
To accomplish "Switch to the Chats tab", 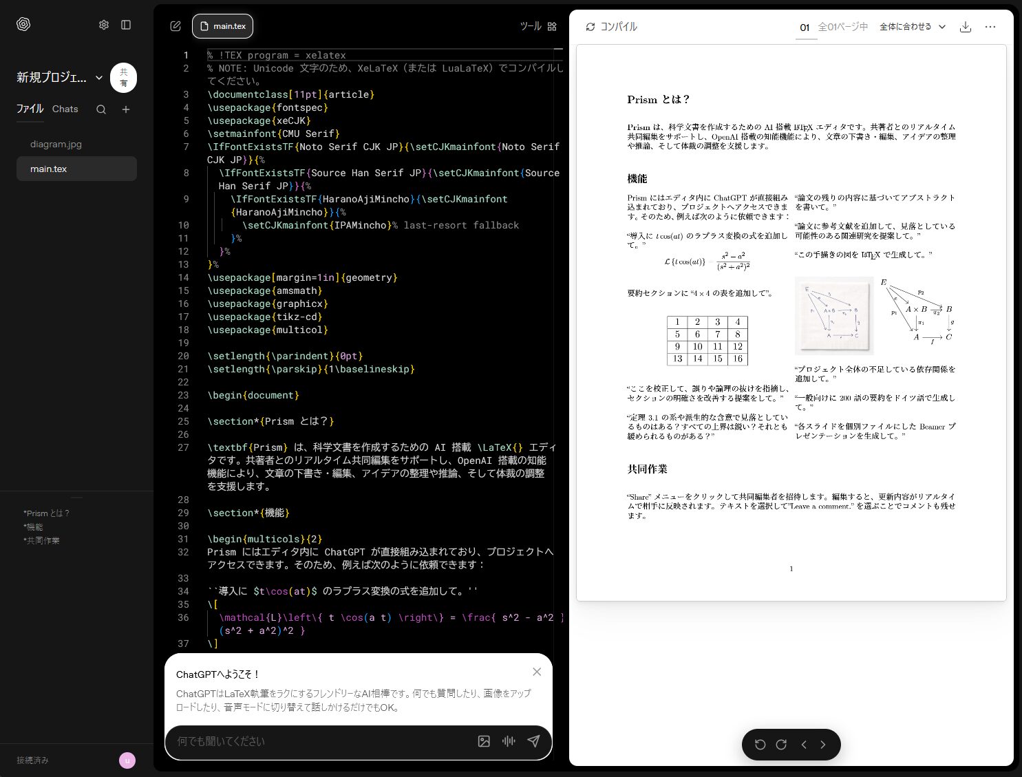I will pos(65,109).
